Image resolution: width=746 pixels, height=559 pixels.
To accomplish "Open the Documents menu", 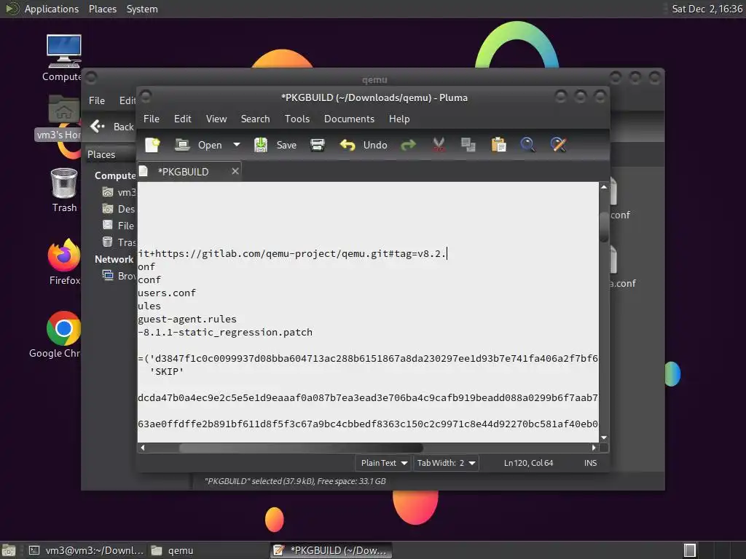I will tap(349, 119).
